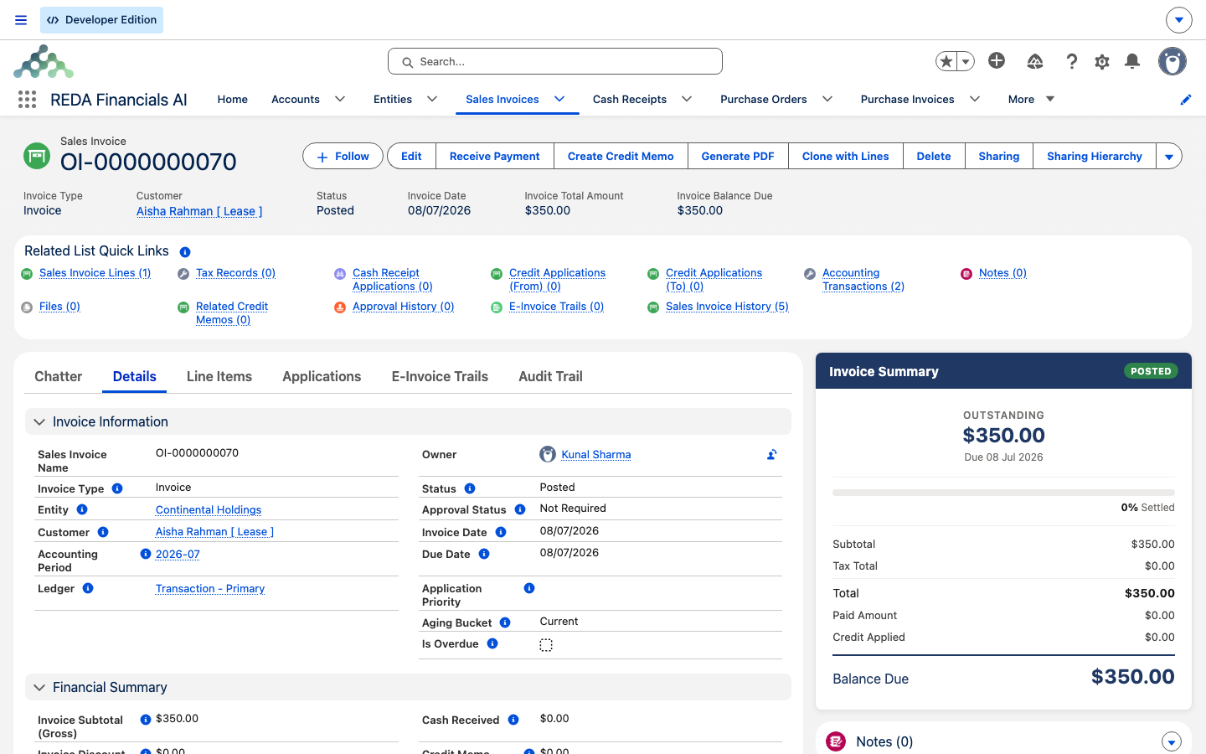Image resolution: width=1206 pixels, height=754 pixels.
Task: Show Aging Bucket info icon
Action: [x=505, y=622]
